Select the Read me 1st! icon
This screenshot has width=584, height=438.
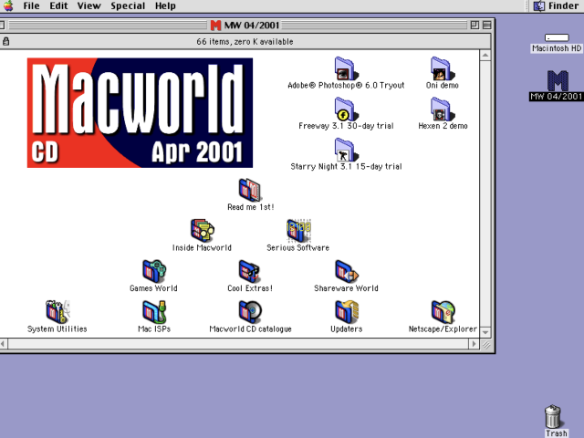[250, 190]
